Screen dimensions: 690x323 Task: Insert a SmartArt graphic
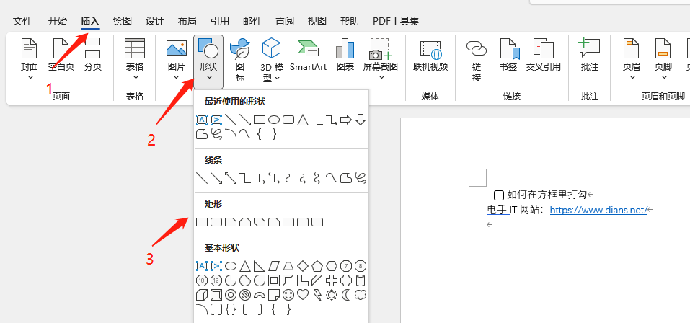[308, 53]
